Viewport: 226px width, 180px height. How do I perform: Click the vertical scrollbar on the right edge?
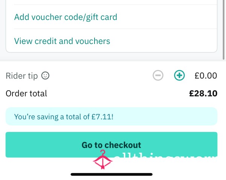(223, 29)
